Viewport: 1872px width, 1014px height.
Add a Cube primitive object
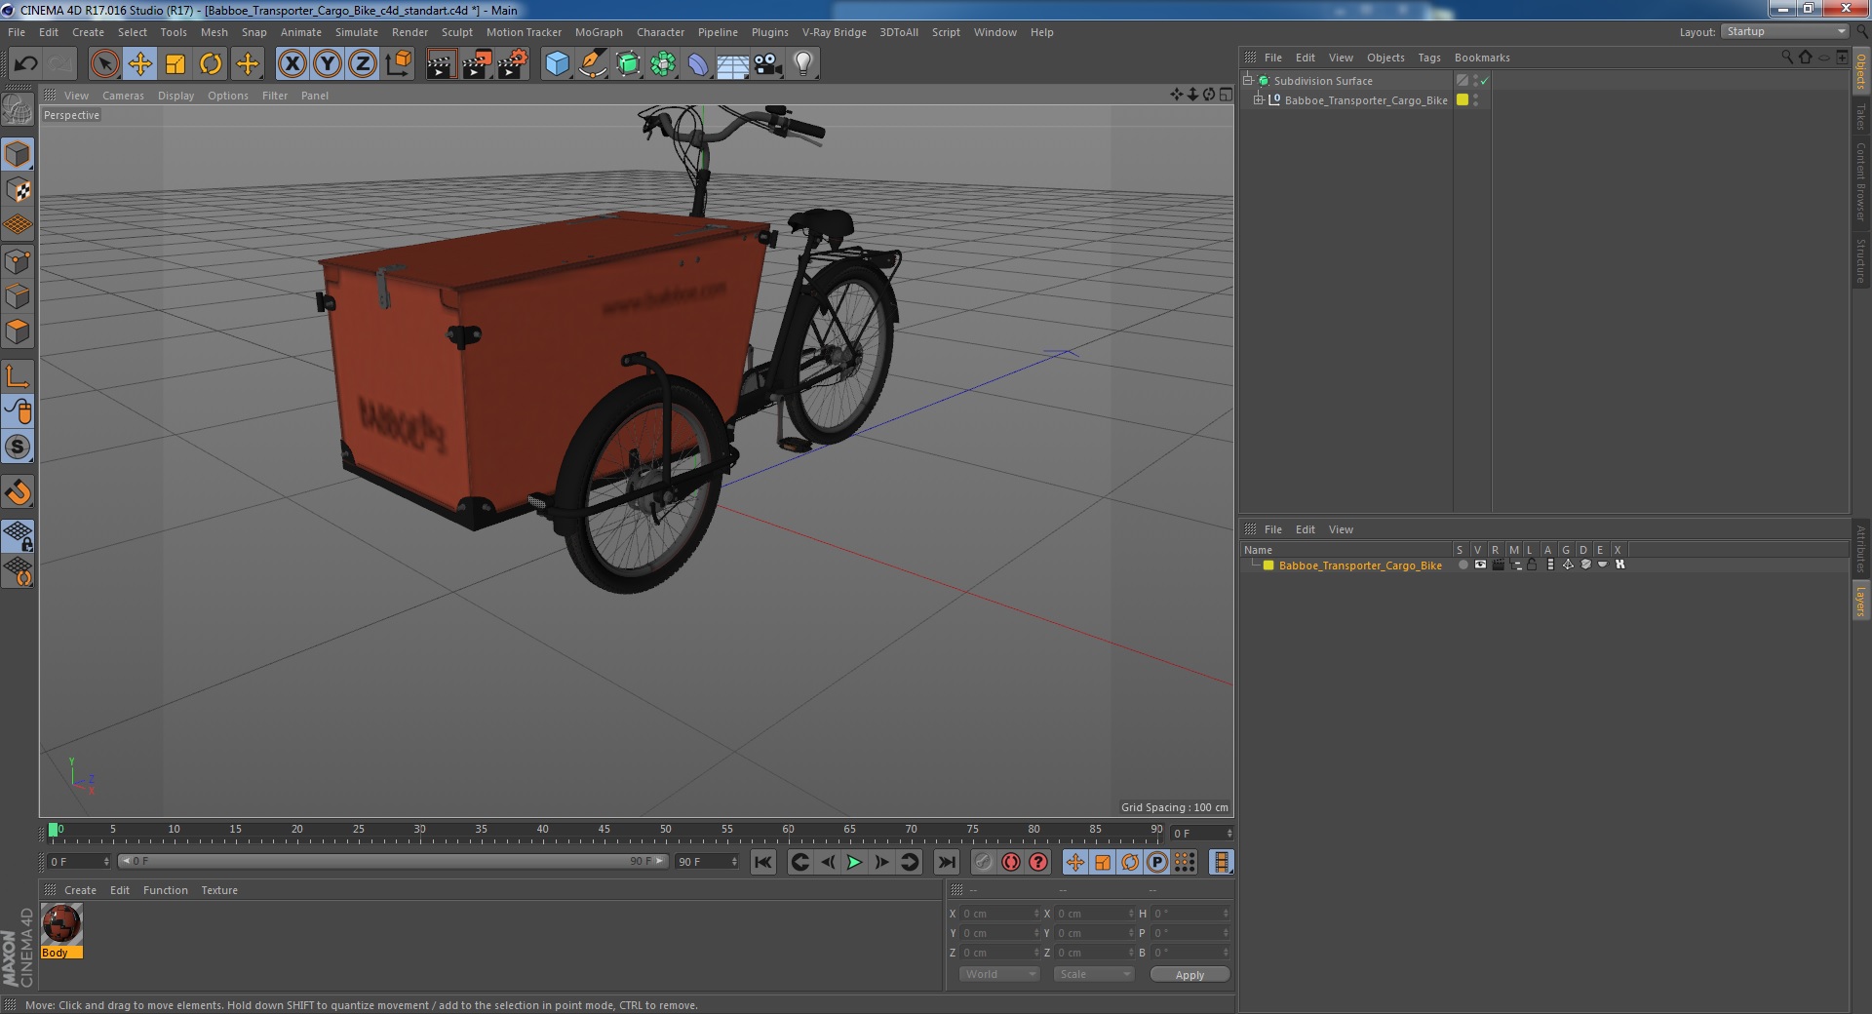coord(557,64)
